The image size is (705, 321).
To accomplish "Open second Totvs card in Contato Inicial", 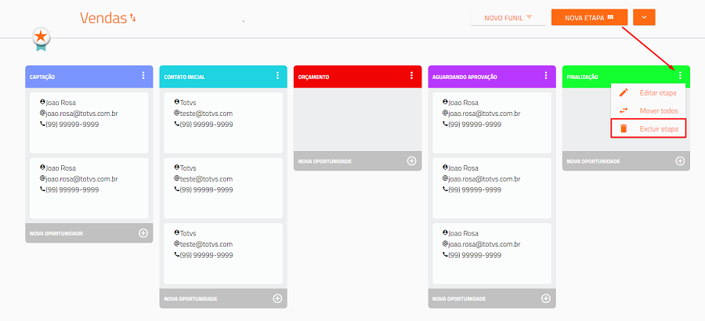I will (x=223, y=189).
